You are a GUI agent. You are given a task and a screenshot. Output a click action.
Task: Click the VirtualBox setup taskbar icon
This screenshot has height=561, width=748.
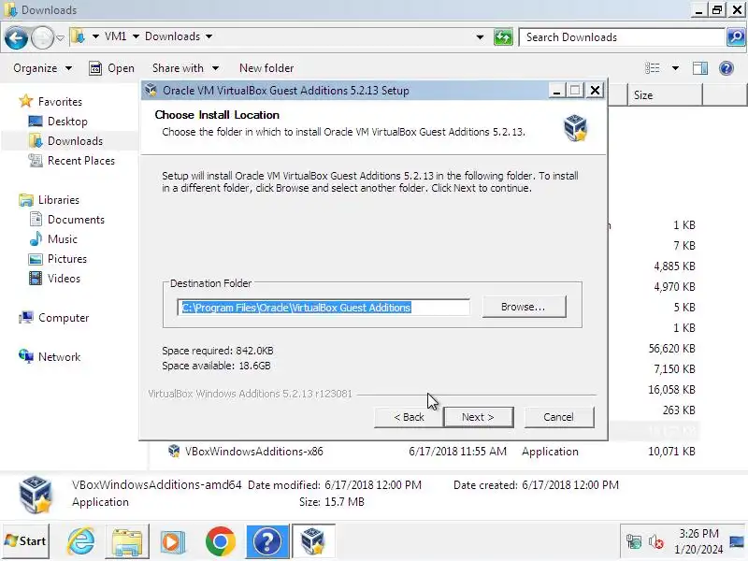tap(313, 541)
